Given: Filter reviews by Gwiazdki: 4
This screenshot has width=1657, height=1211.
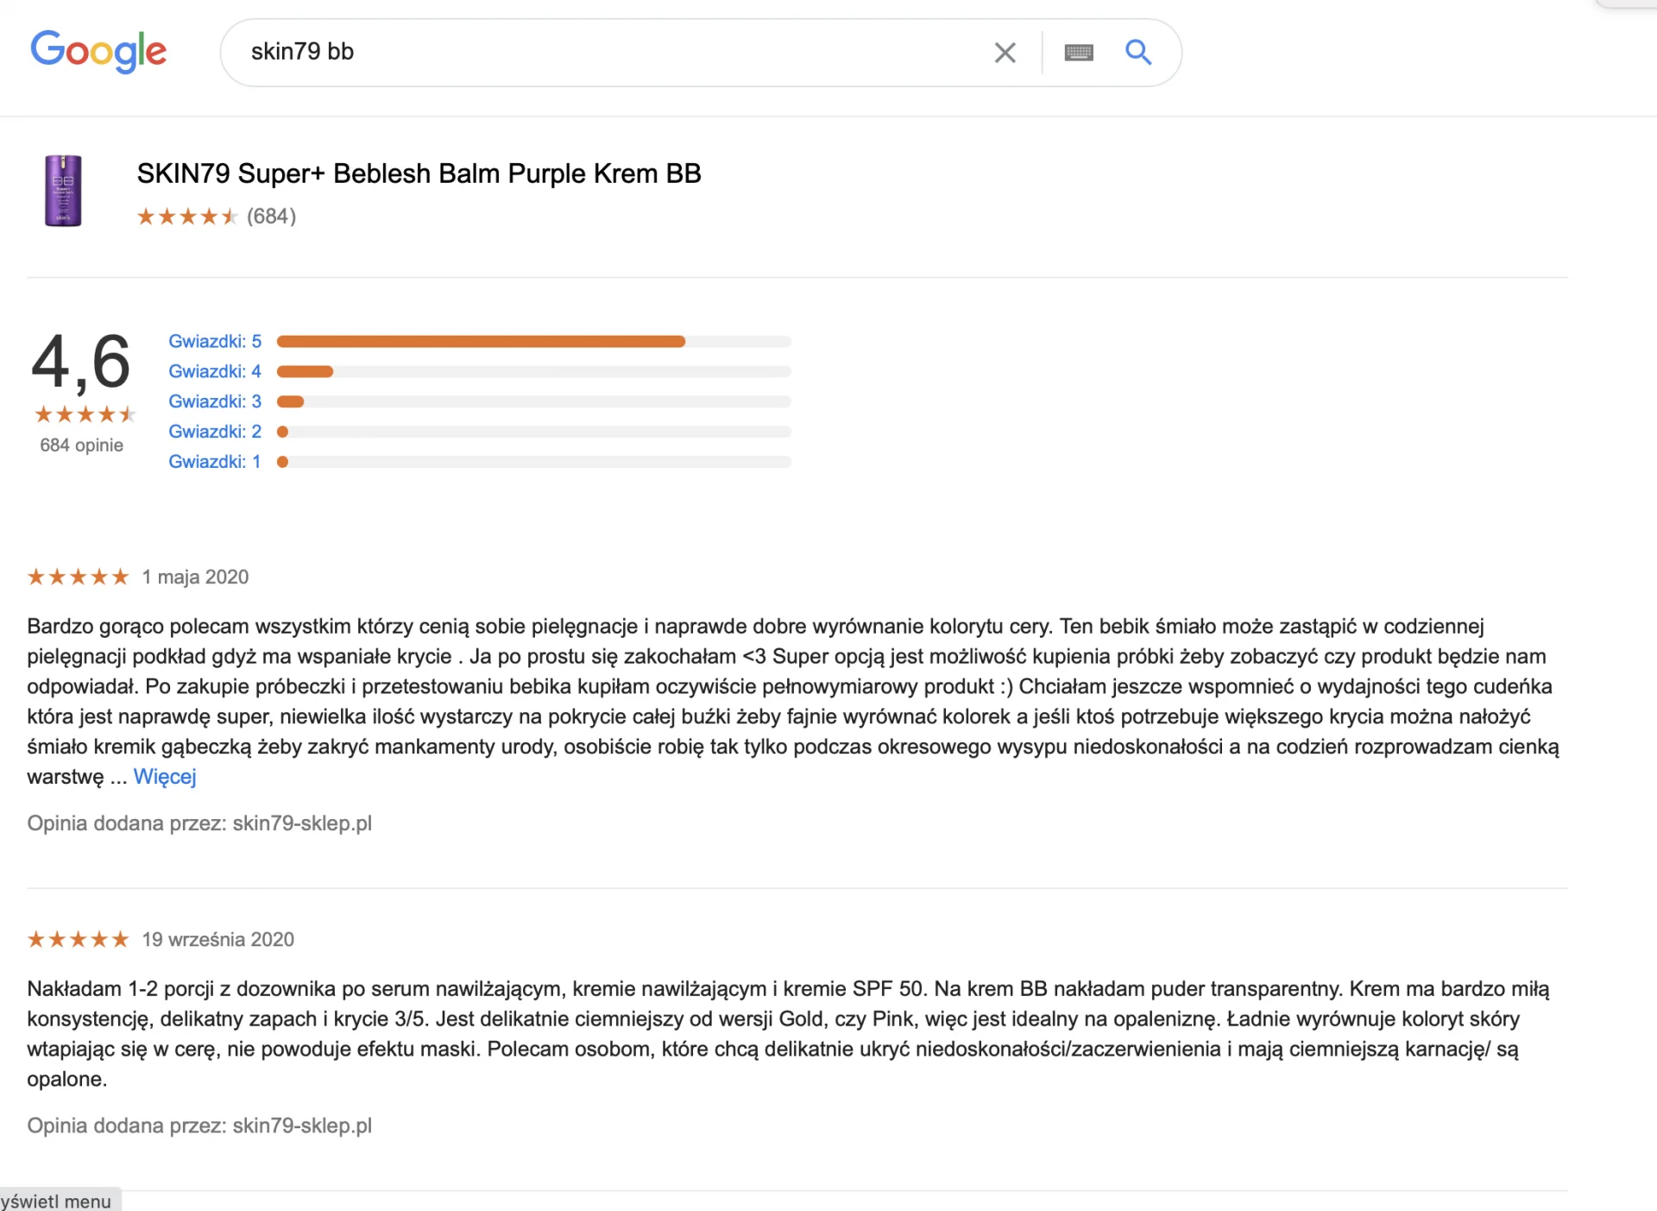Looking at the screenshot, I should coord(215,372).
